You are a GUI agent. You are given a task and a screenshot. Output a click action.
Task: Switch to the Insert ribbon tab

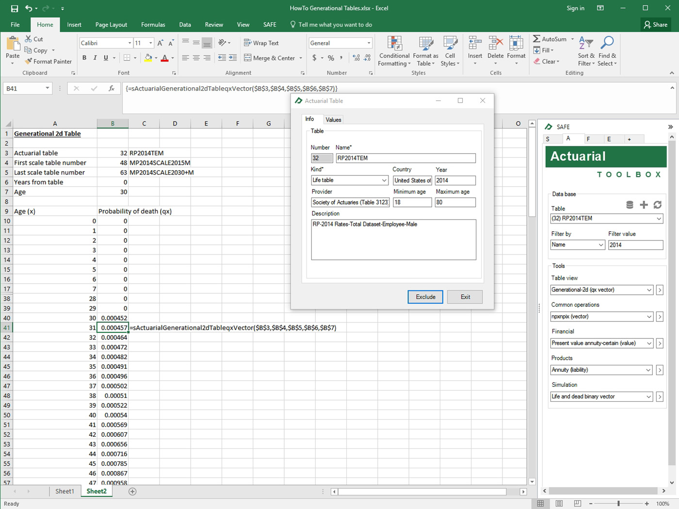[74, 25]
